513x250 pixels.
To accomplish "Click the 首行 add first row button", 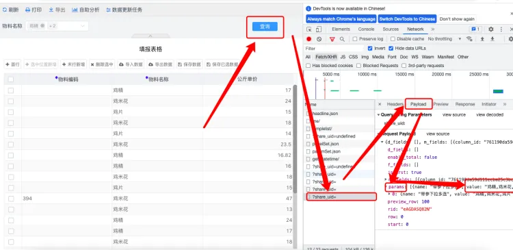I will tap(13, 64).
